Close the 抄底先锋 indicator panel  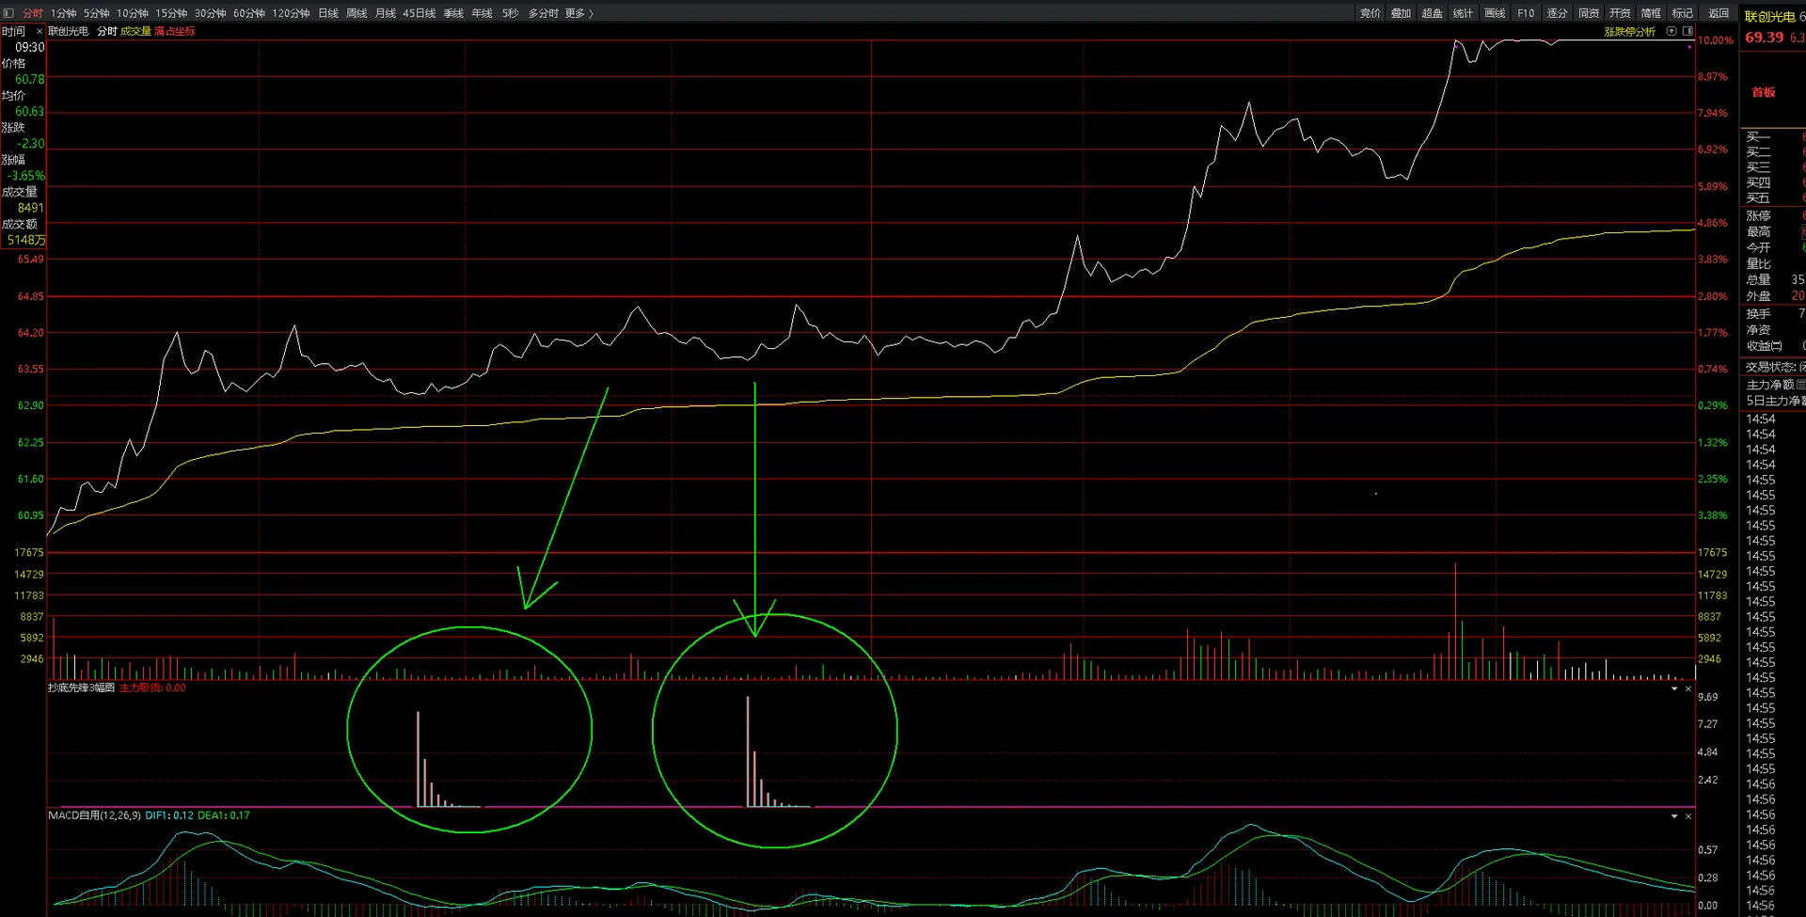[x=1688, y=689]
